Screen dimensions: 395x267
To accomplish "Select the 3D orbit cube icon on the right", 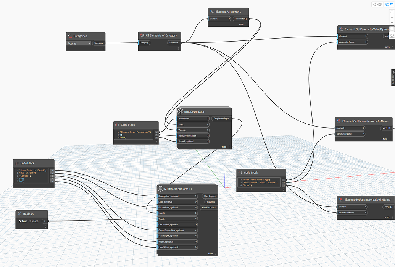I will point(392,35).
